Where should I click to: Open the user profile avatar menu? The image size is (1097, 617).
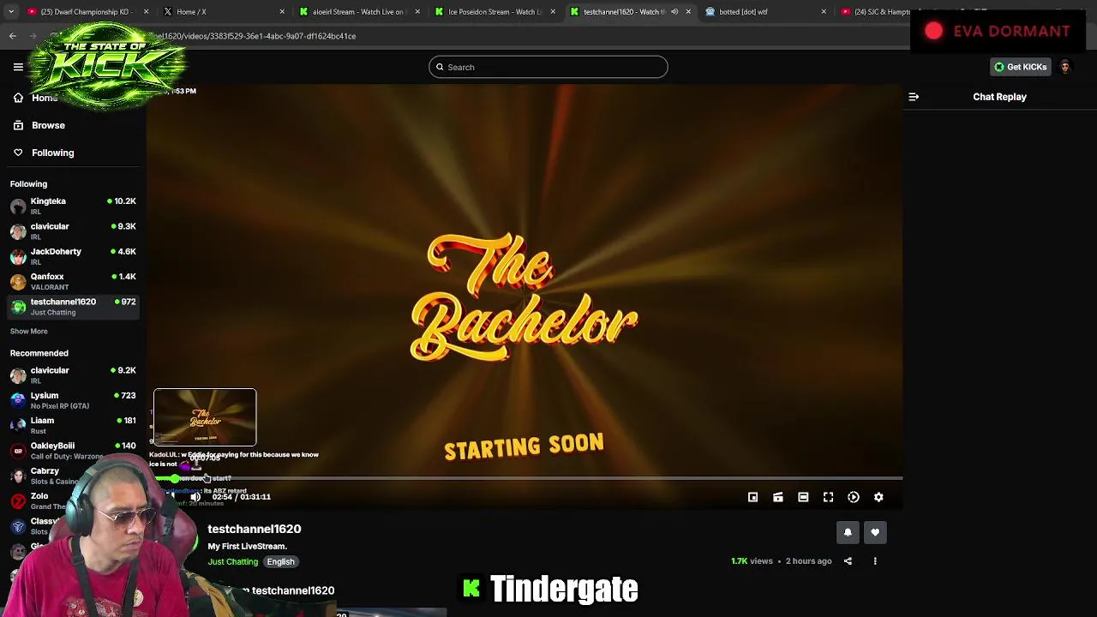(1065, 67)
